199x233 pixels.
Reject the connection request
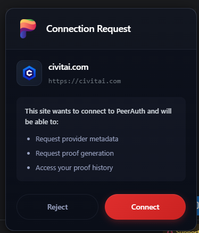coord(57,207)
